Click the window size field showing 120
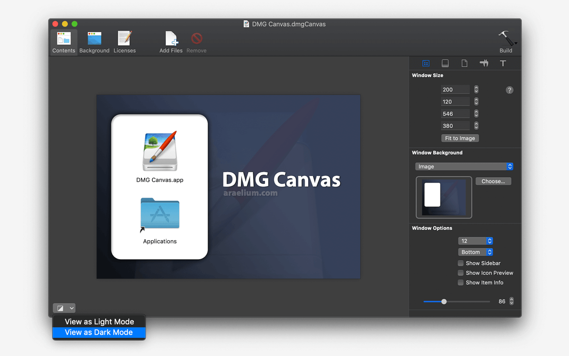569x356 pixels. (x=455, y=102)
